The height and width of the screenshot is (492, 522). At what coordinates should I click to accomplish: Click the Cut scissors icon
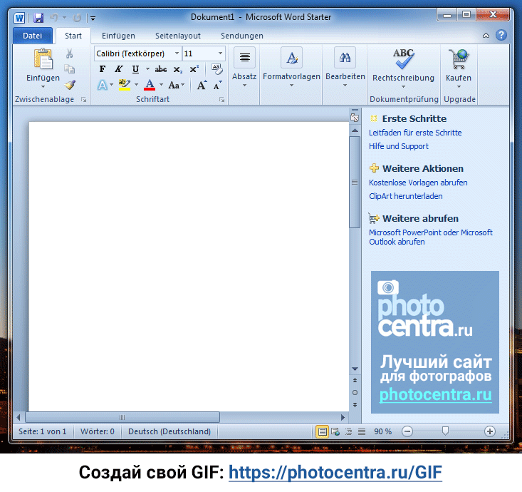point(70,53)
